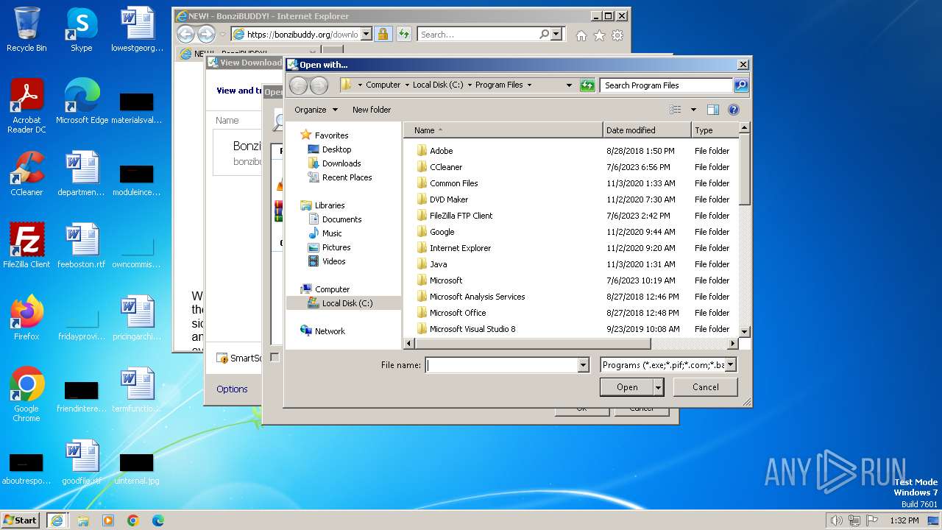Click the IE back navigation button
Viewport: 942px width, 530px height.
(x=185, y=34)
